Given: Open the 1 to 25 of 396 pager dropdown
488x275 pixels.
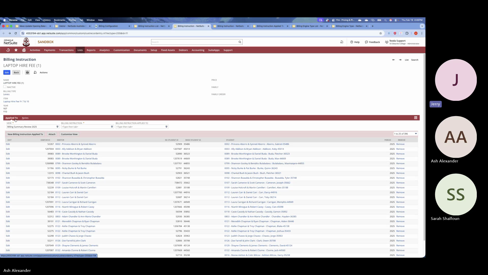Looking at the screenshot, I should (416, 134).
